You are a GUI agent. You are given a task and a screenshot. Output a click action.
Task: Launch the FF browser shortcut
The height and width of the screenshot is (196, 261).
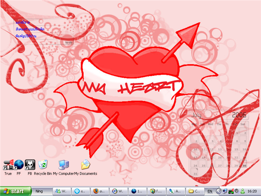(19, 165)
